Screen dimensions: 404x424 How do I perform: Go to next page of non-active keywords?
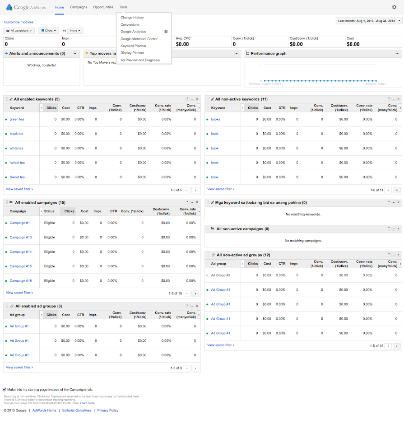point(397,190)
